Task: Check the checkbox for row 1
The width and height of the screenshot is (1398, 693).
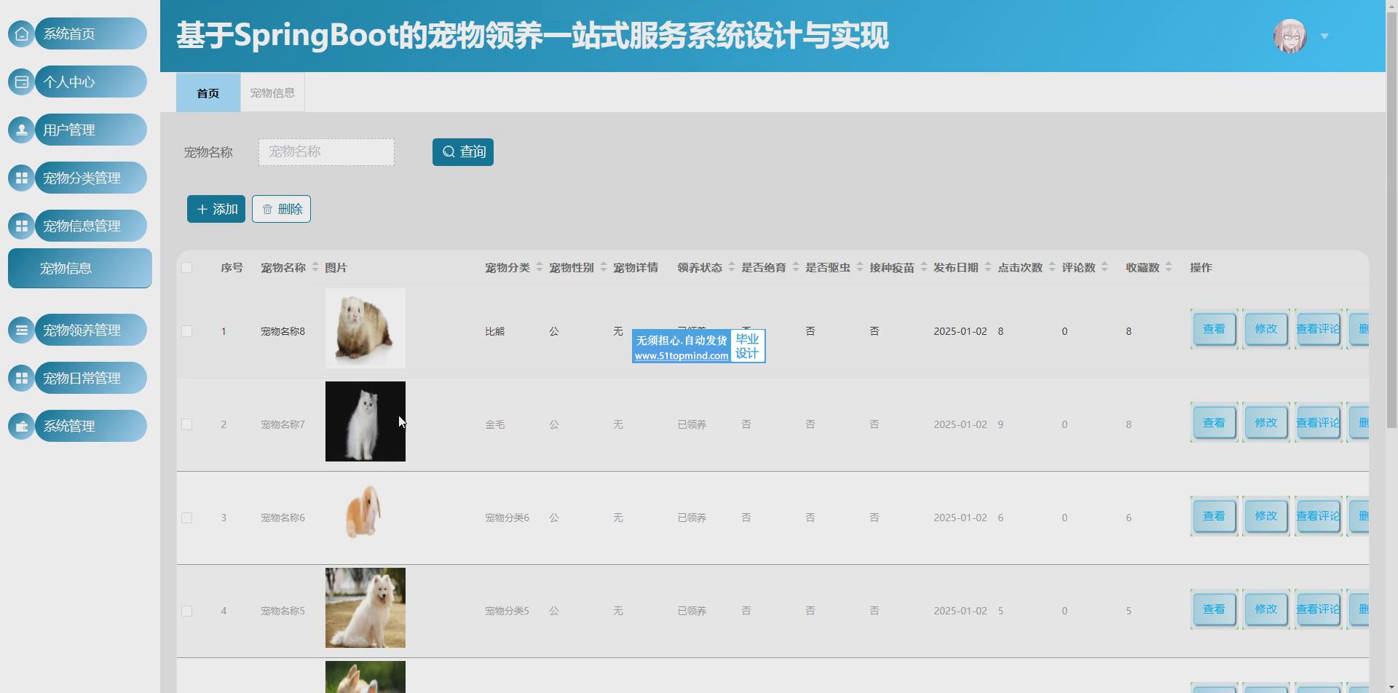Action: [x=187, y=331]
